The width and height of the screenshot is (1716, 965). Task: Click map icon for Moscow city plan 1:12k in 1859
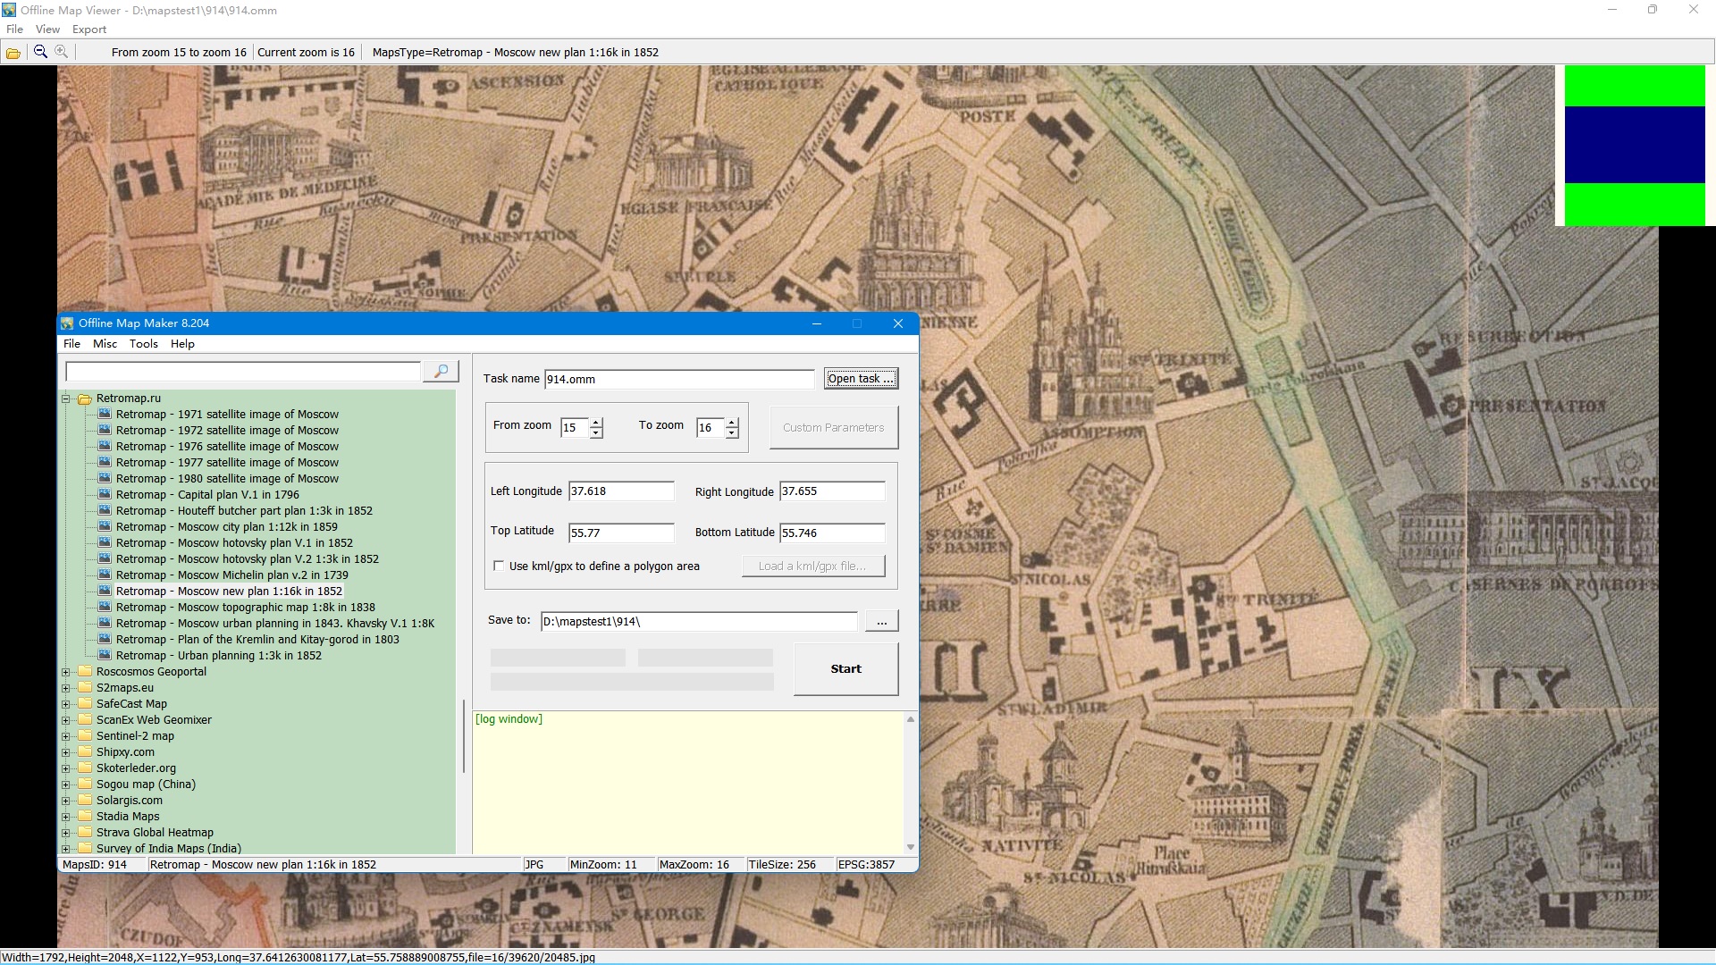105,527
